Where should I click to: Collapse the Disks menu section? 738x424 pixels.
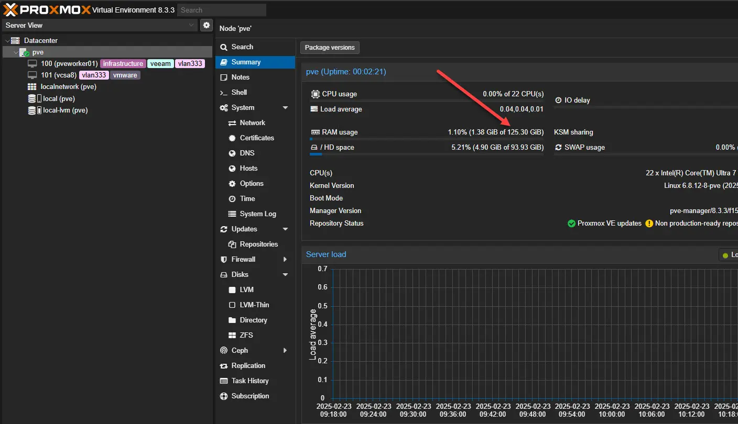285,275
